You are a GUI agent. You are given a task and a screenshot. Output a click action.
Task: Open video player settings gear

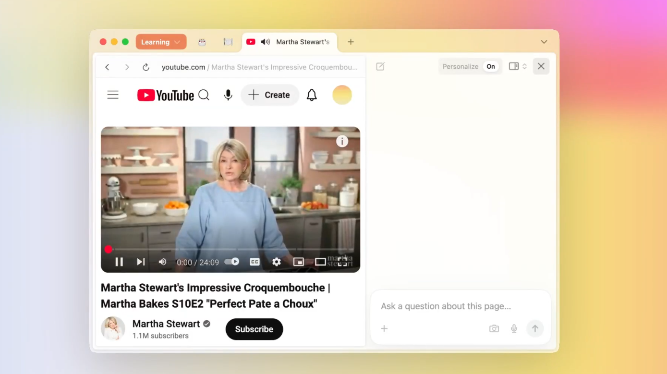click(x=276, y=262)
